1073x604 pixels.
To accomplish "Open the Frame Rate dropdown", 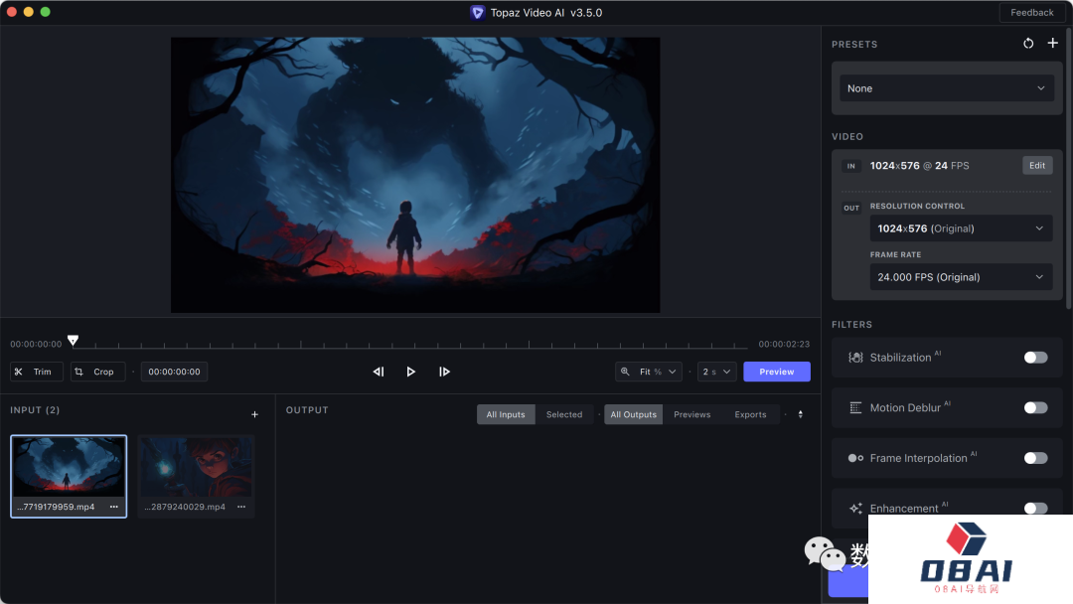I will 959,277.
